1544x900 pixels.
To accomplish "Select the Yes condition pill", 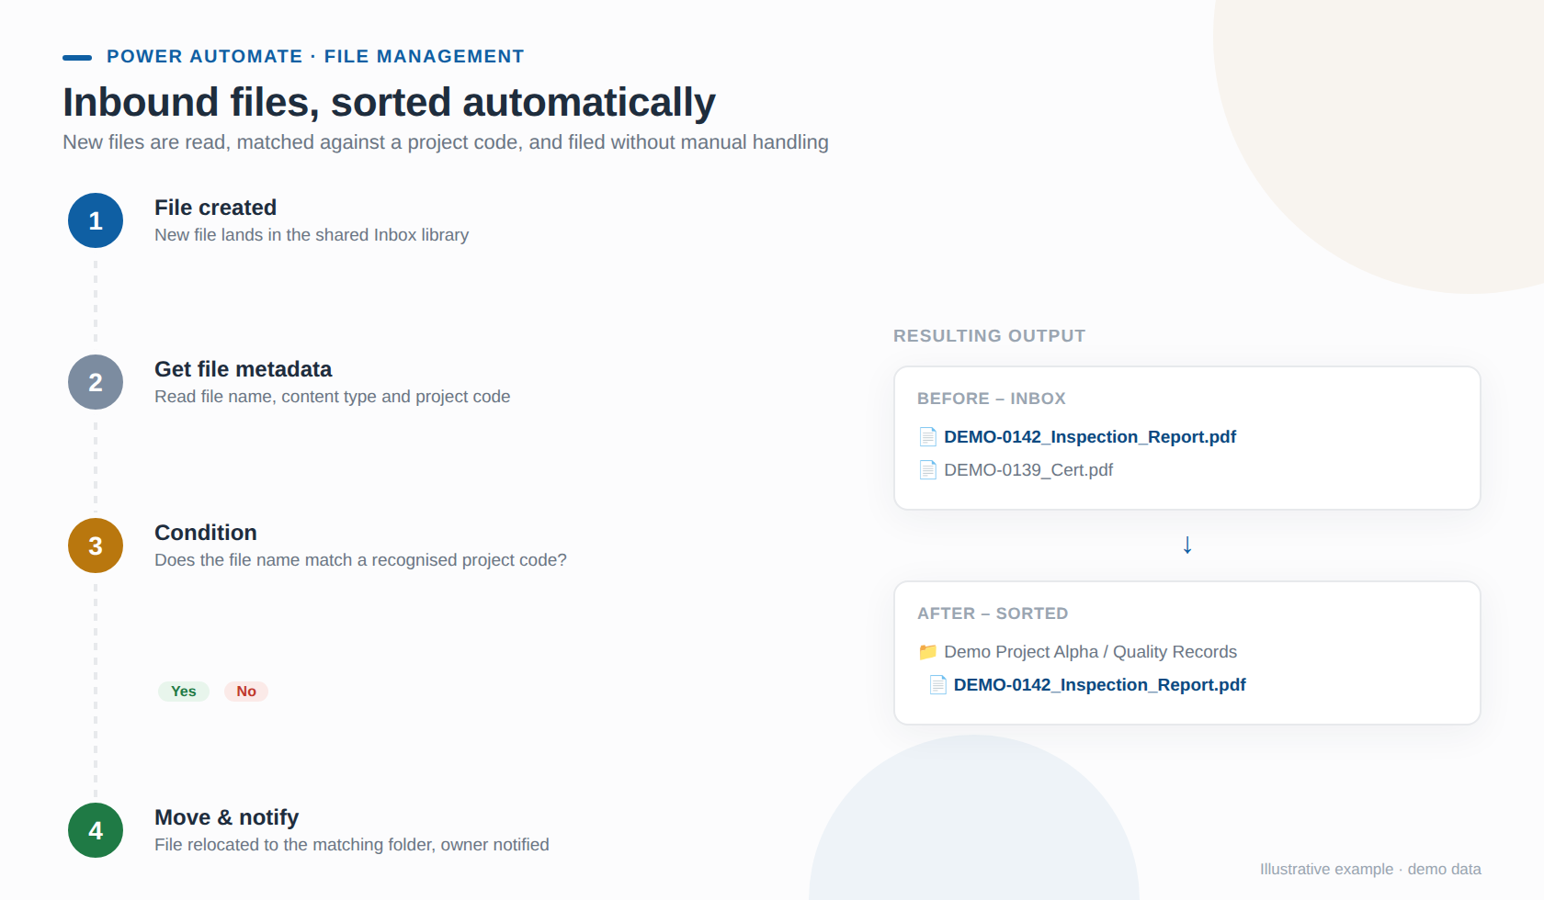I will 184,692.
